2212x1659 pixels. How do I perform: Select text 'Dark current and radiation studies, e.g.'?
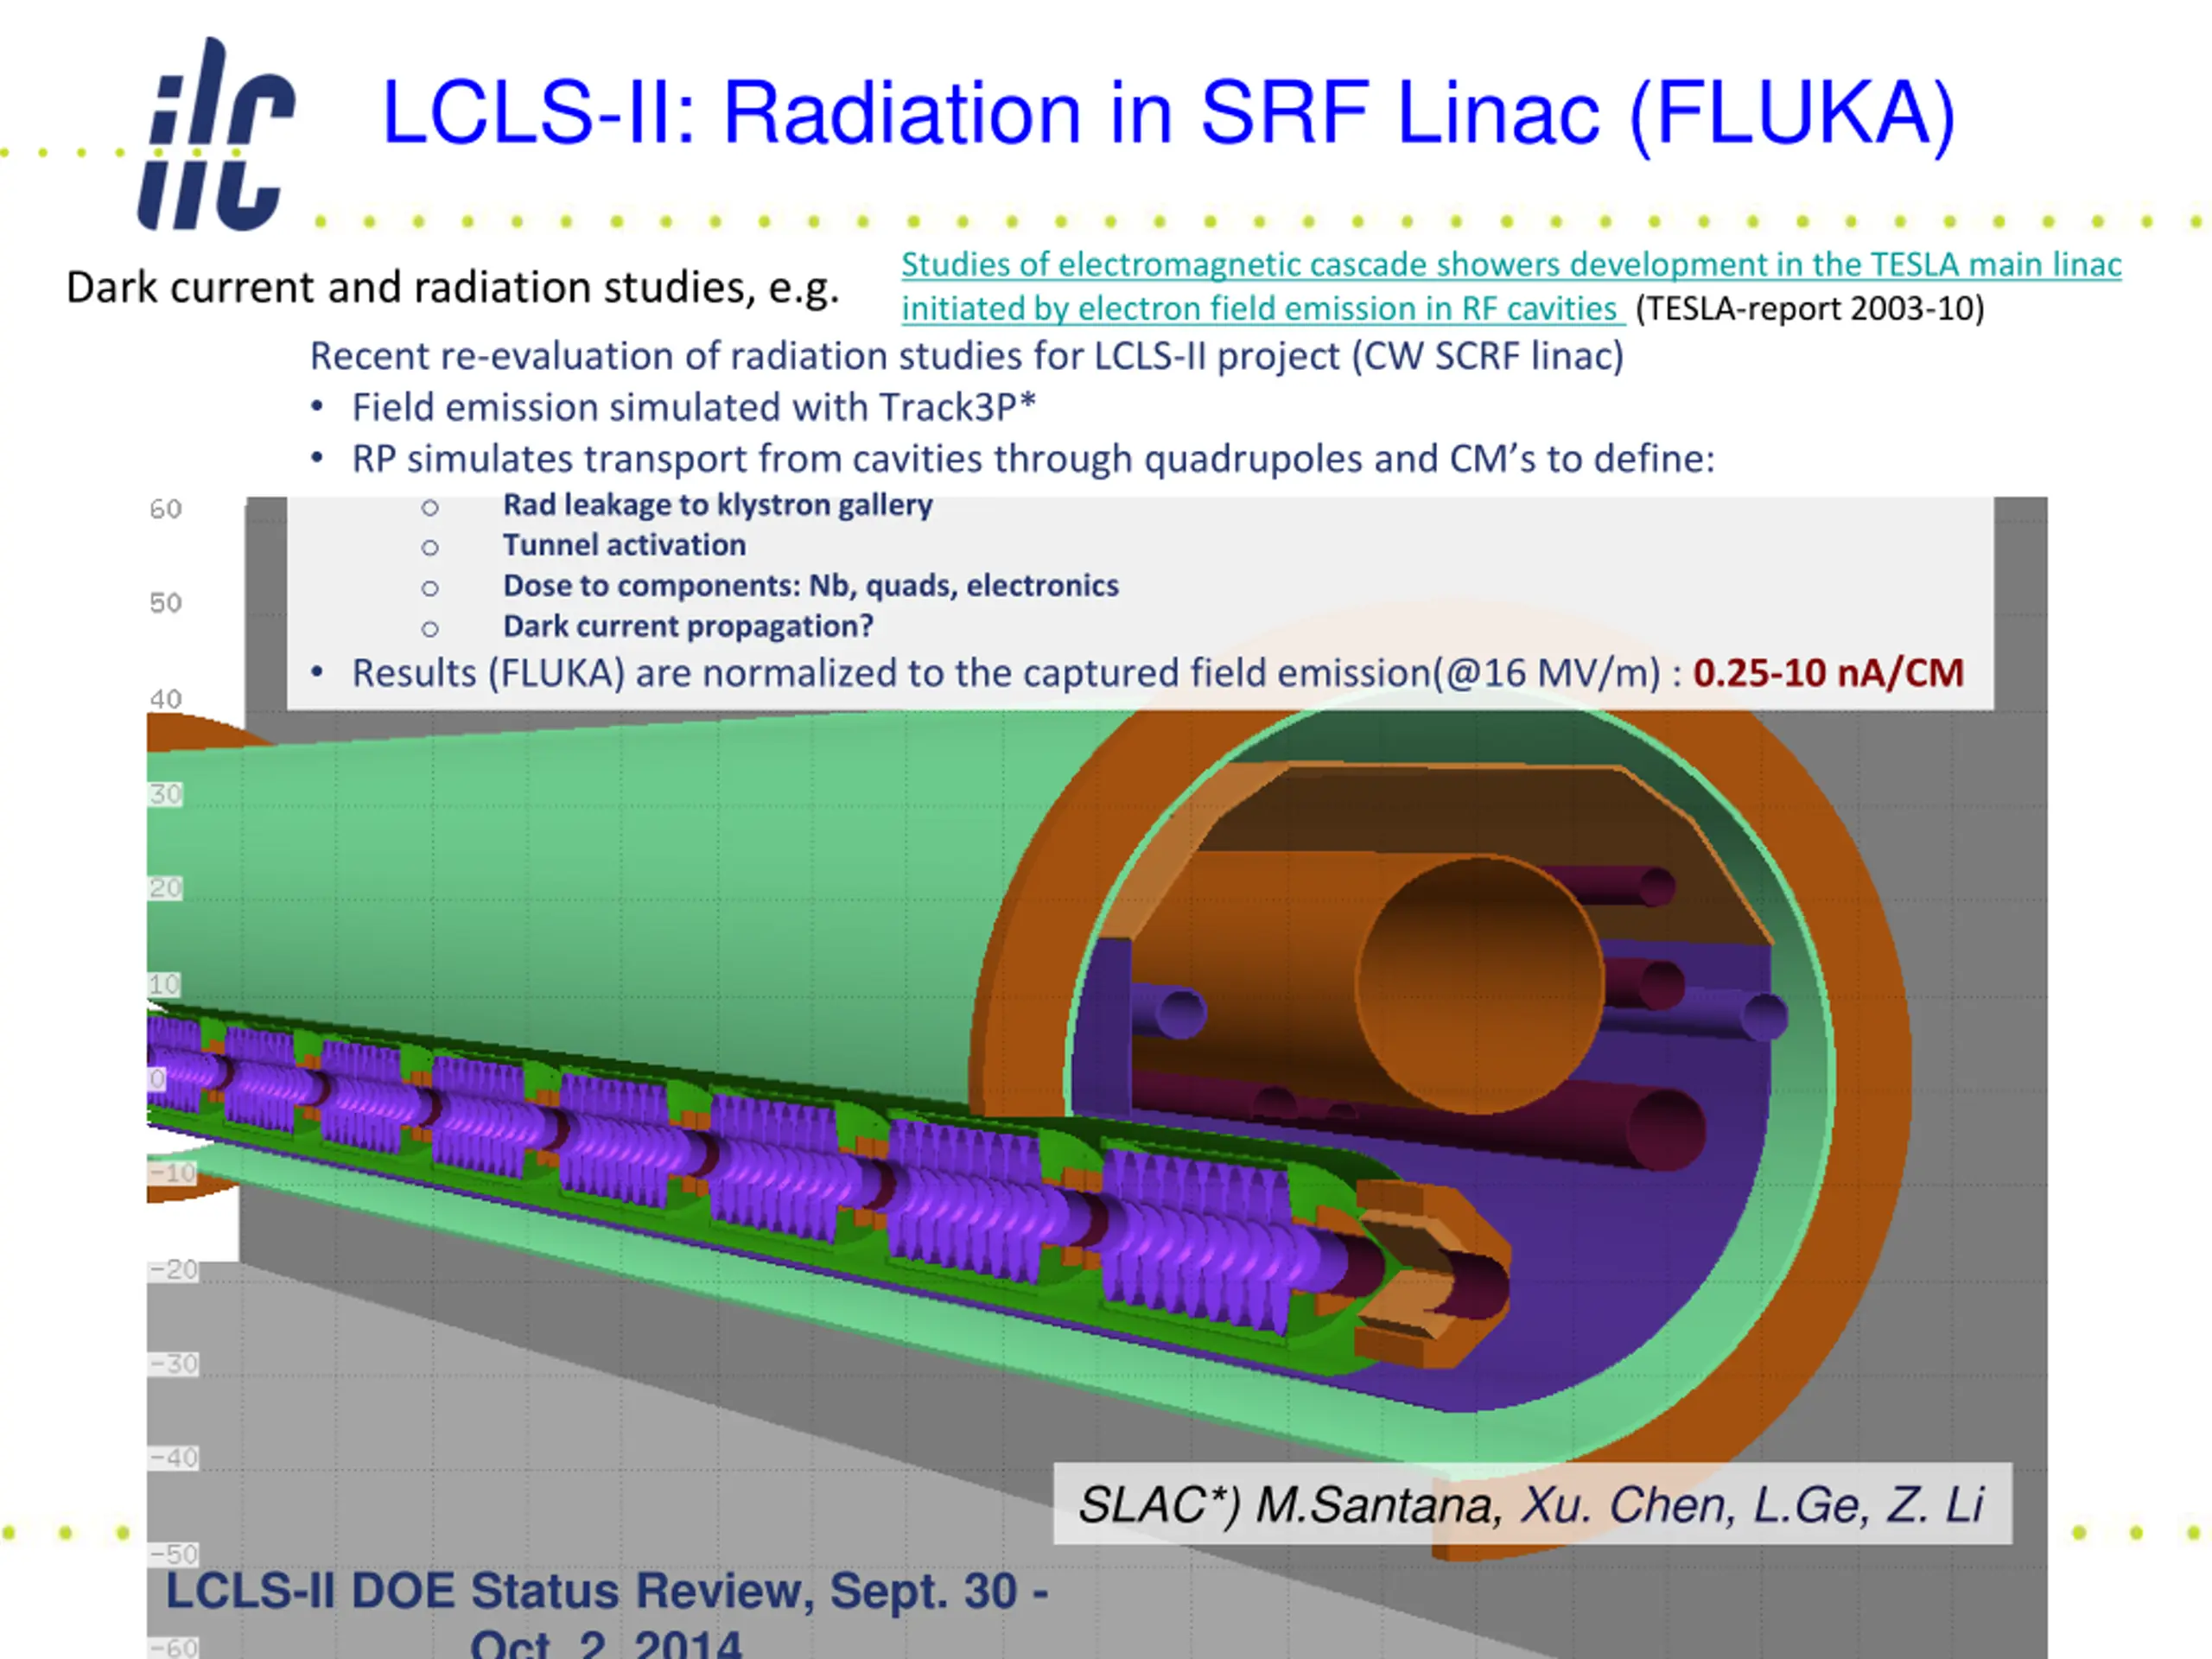point(453,288)
